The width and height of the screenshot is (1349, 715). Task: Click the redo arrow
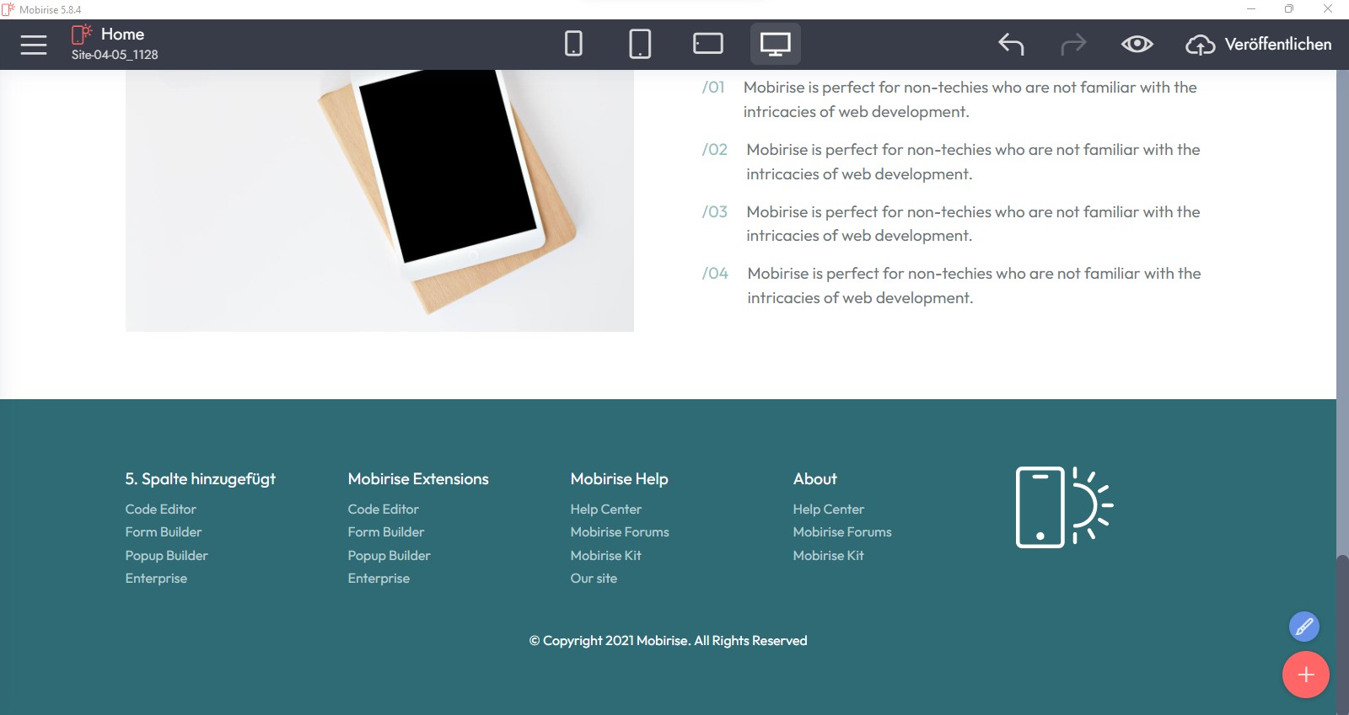click(x=1072, y=44)
